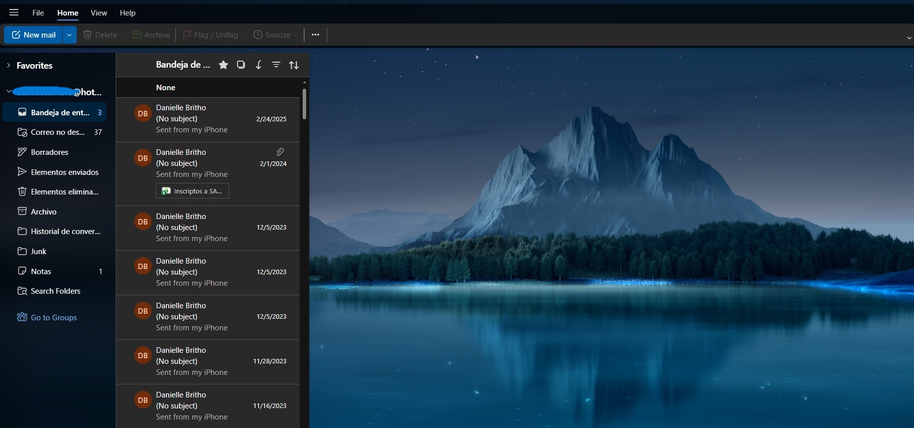Click the message list vertical scrollbar thumb

tap(304, 104)
